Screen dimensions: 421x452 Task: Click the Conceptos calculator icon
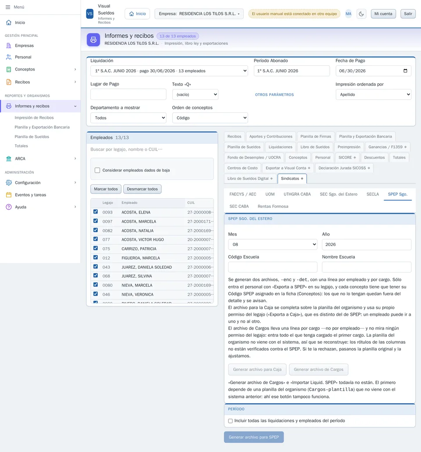pyautogui.click(x=9, y=69)
